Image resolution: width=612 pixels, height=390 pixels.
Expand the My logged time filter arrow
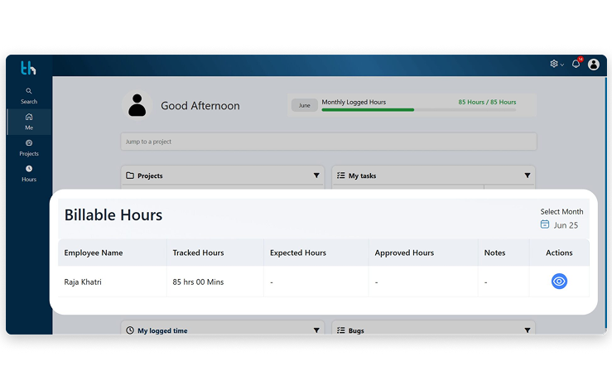coord(316,330)
